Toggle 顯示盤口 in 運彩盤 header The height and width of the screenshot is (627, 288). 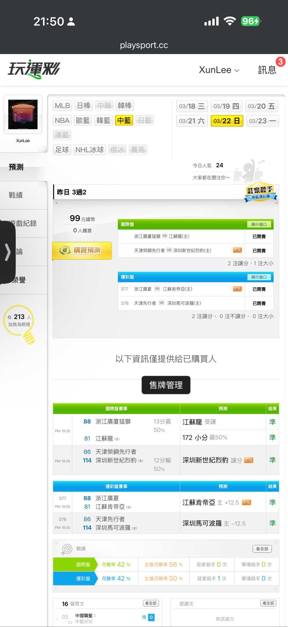pyautogui.click(x=259, y=277)
